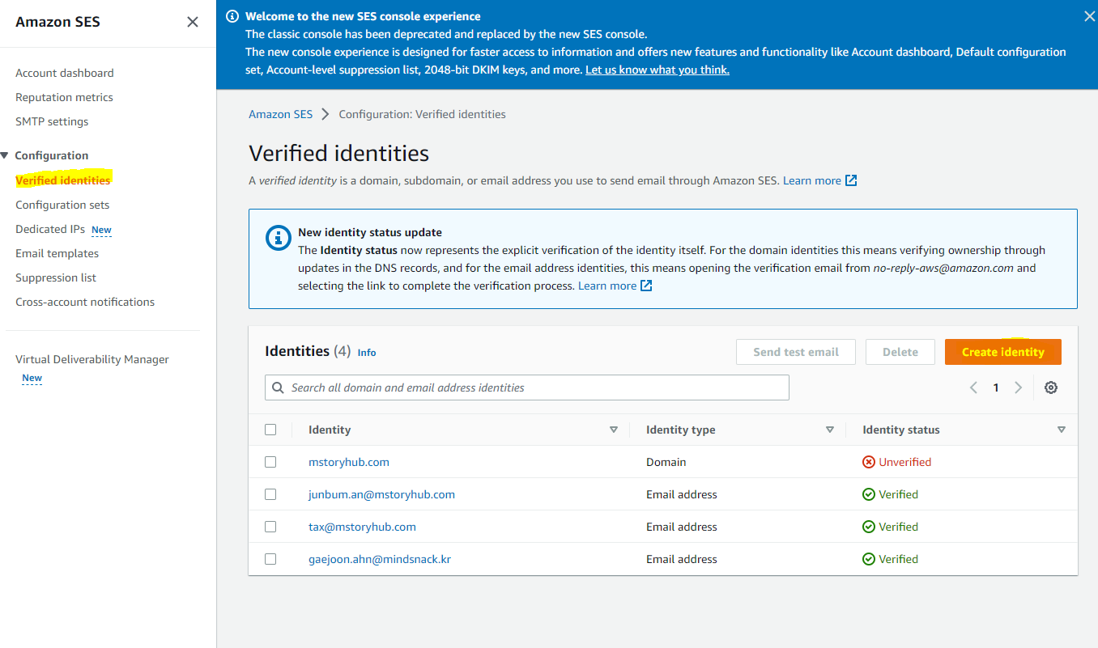Screen dimensions: 1098x648
Task: Check the gaejoon.ahn@mindsnack.kr row
Action: tap(270, 559)
